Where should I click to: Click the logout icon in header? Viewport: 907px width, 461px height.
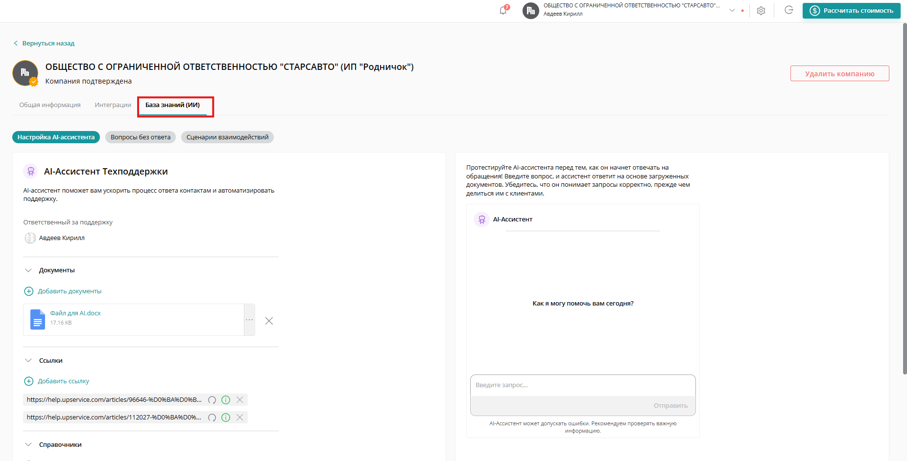[x=788, y=10]
